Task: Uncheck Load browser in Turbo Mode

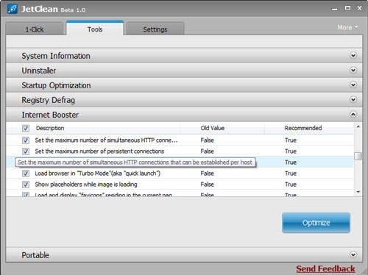Action: tap(26, 174)
